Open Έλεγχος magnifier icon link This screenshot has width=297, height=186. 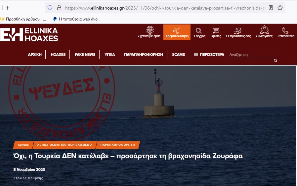(x=199, y=33)
